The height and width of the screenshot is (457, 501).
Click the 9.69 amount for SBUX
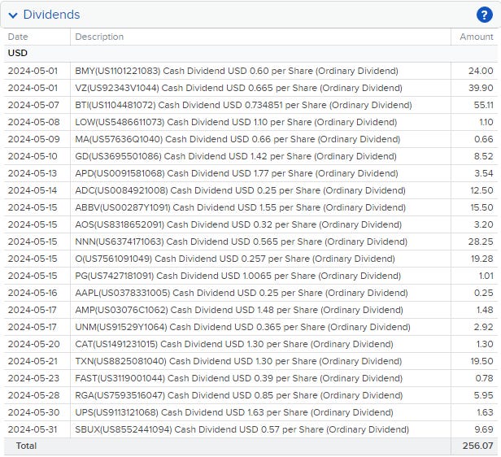click(x=484, y=429)
